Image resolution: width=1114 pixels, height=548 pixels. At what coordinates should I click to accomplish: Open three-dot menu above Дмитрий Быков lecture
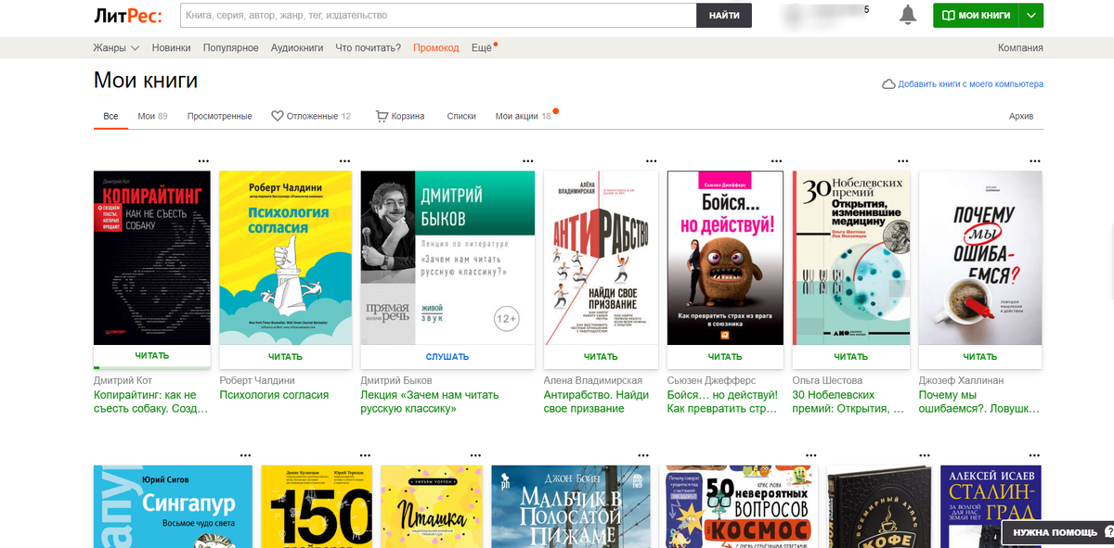click(x=527, y=159)
